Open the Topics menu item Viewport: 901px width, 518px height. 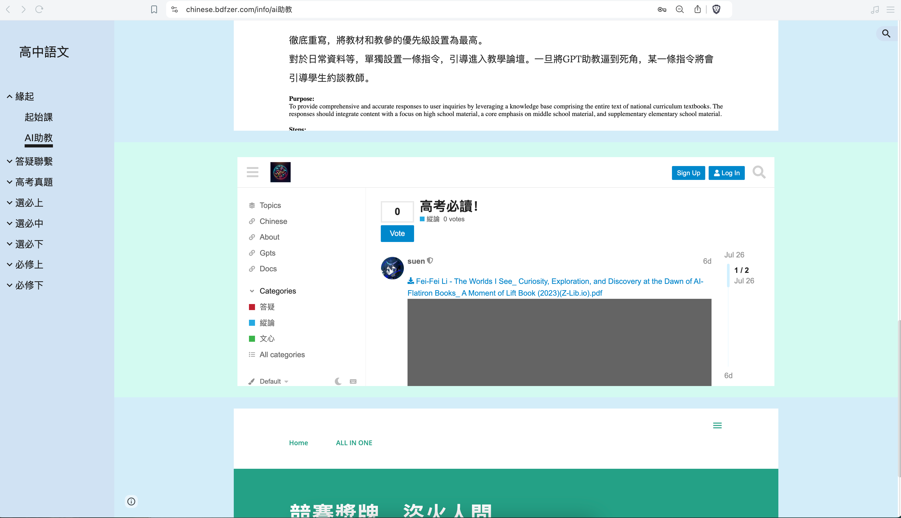(270, 205)
